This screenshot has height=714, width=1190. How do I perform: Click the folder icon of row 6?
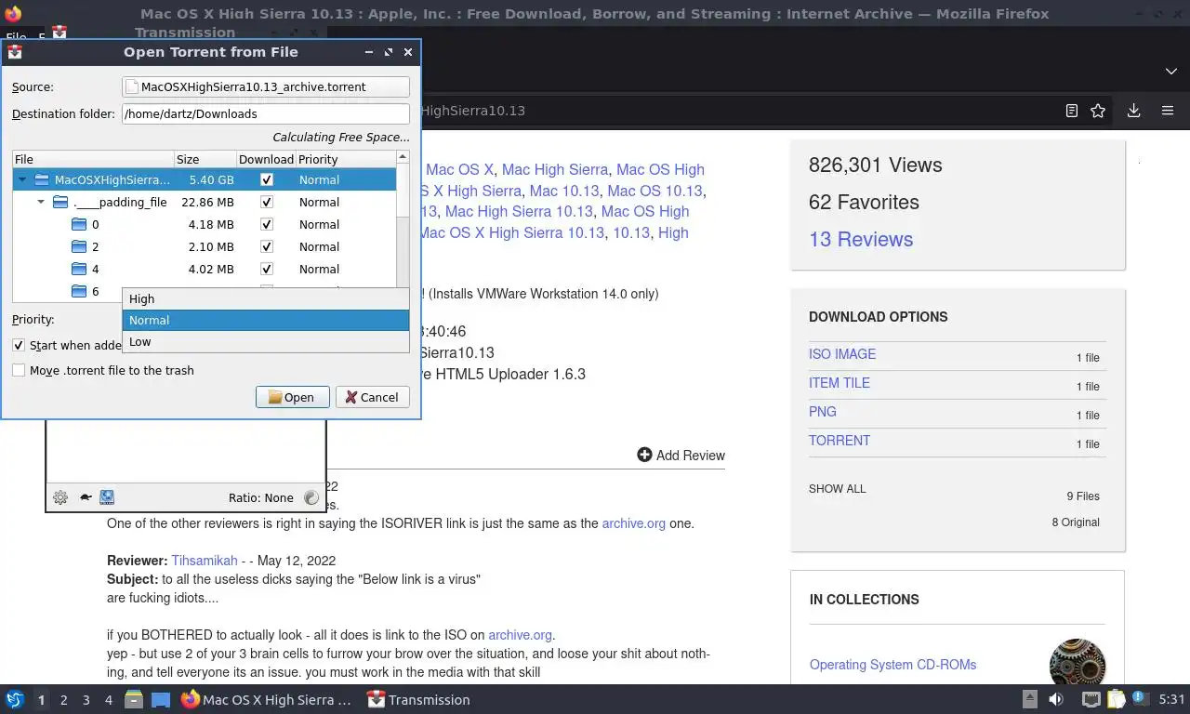[79, 291]
